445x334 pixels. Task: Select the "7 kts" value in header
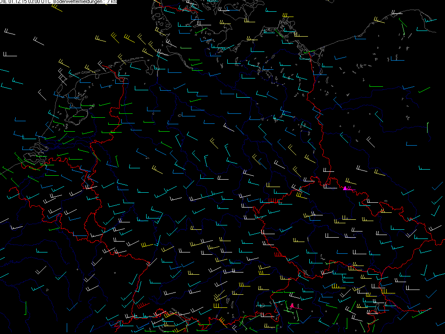click(111, 2)
